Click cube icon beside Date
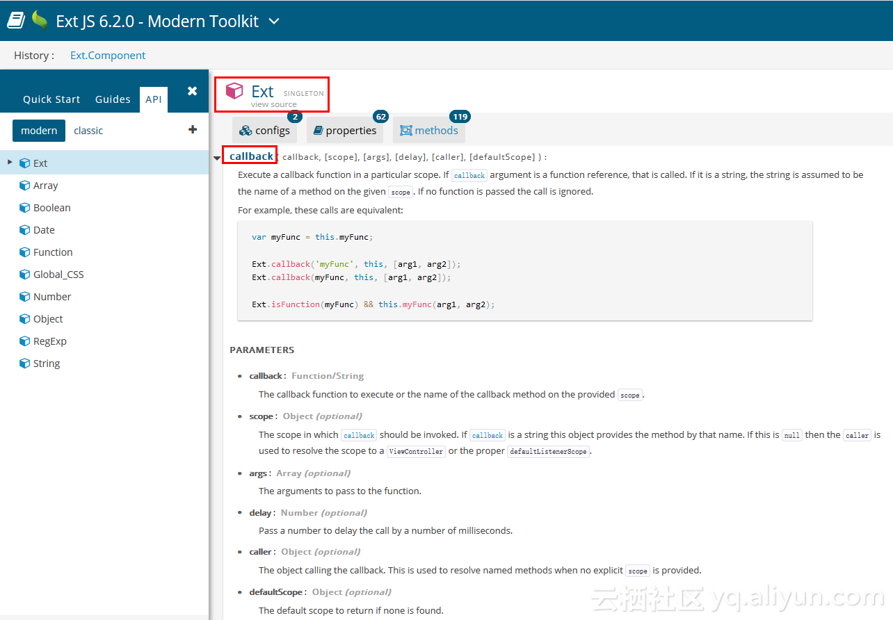893x620 pixels. click(25, 230)
